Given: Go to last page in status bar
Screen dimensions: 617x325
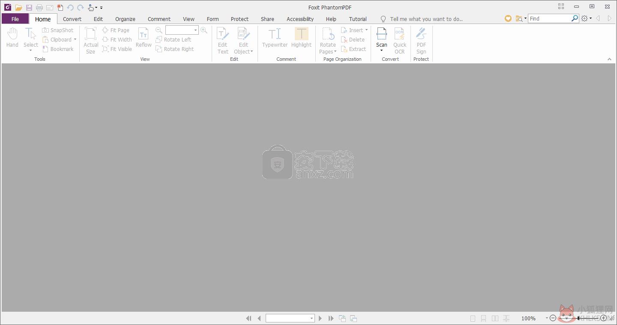Looking at the screenshot, I should pos(331,318).
